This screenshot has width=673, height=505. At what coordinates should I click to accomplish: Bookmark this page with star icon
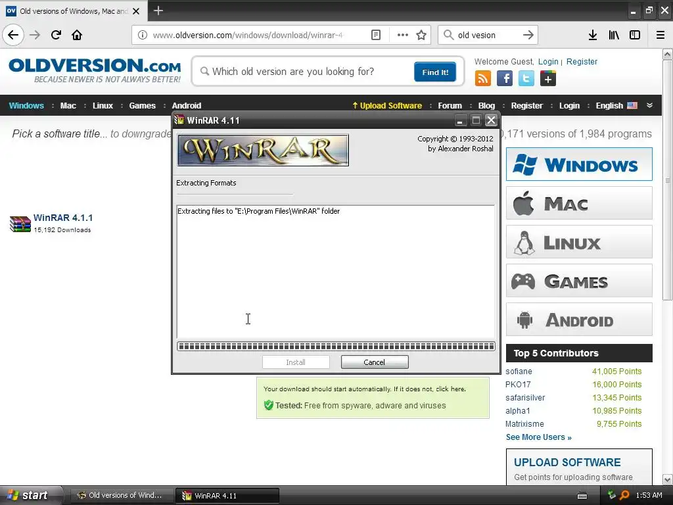point(421,35)
